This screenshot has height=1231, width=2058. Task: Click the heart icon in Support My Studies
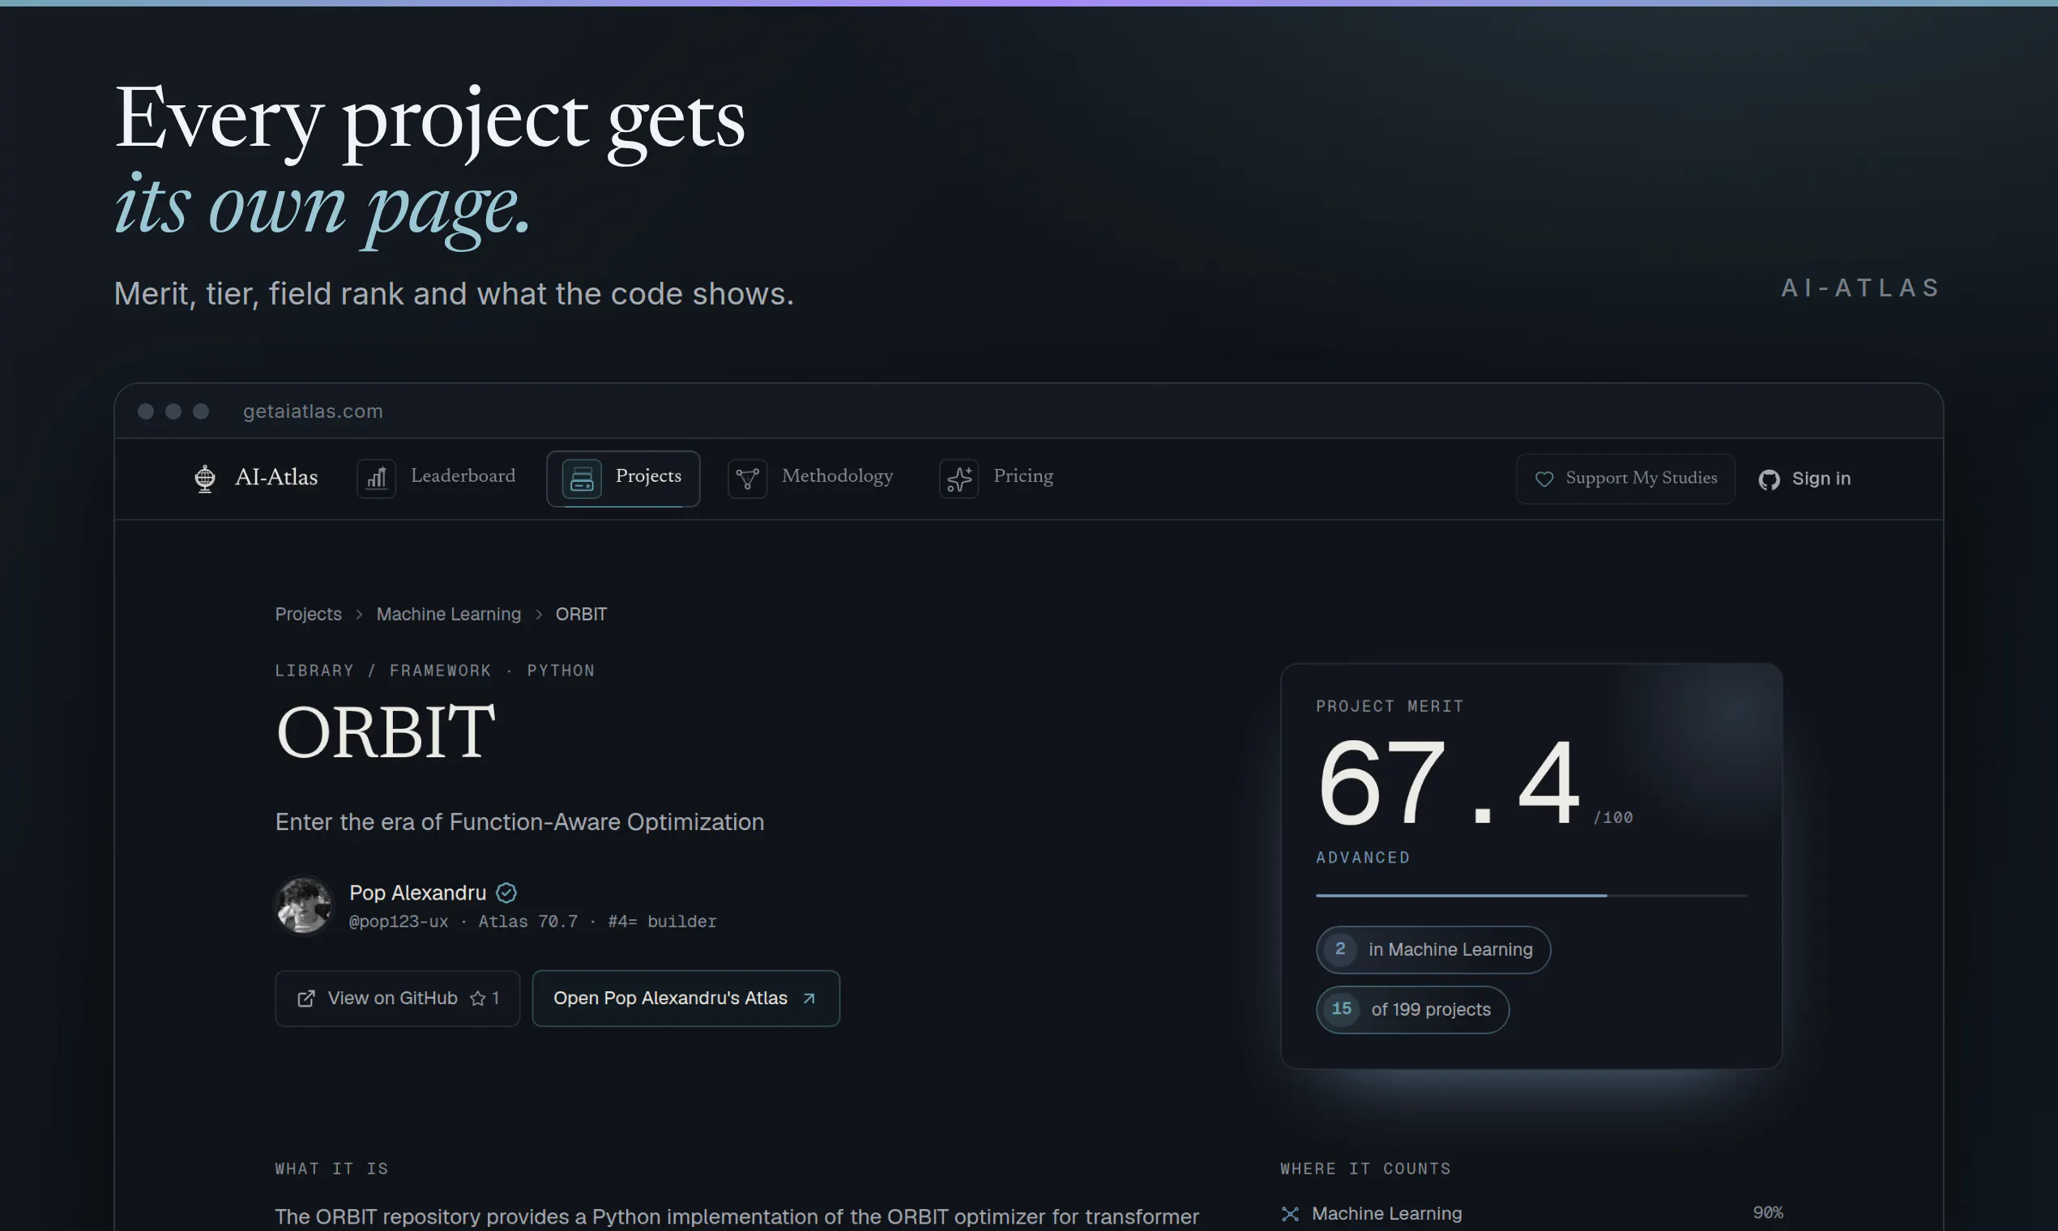pyautogui.click(x=1544, y=479)
